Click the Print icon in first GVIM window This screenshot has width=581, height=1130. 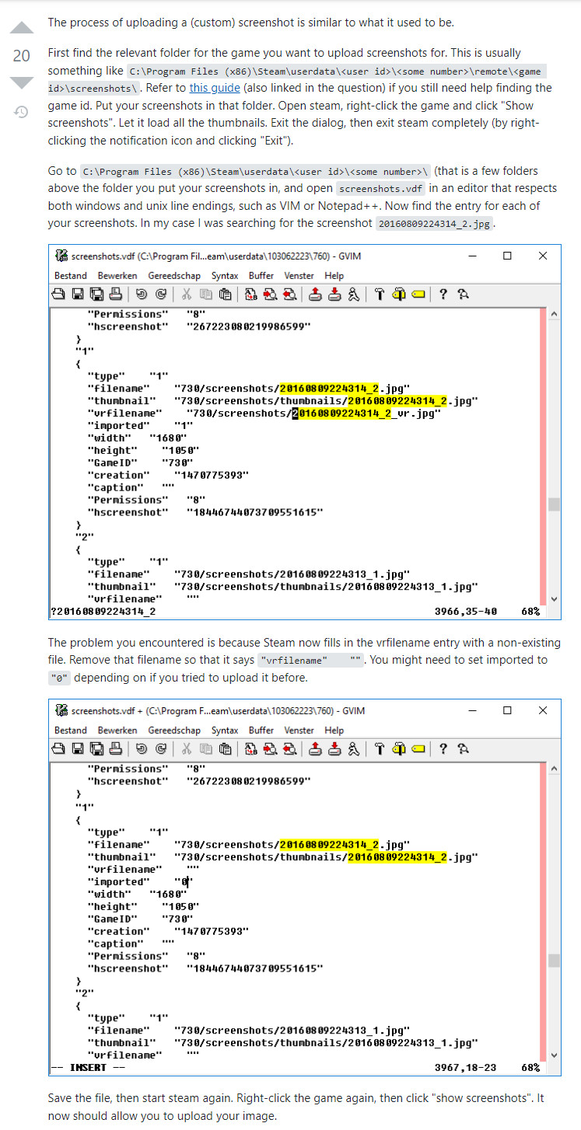click(115, 294)
